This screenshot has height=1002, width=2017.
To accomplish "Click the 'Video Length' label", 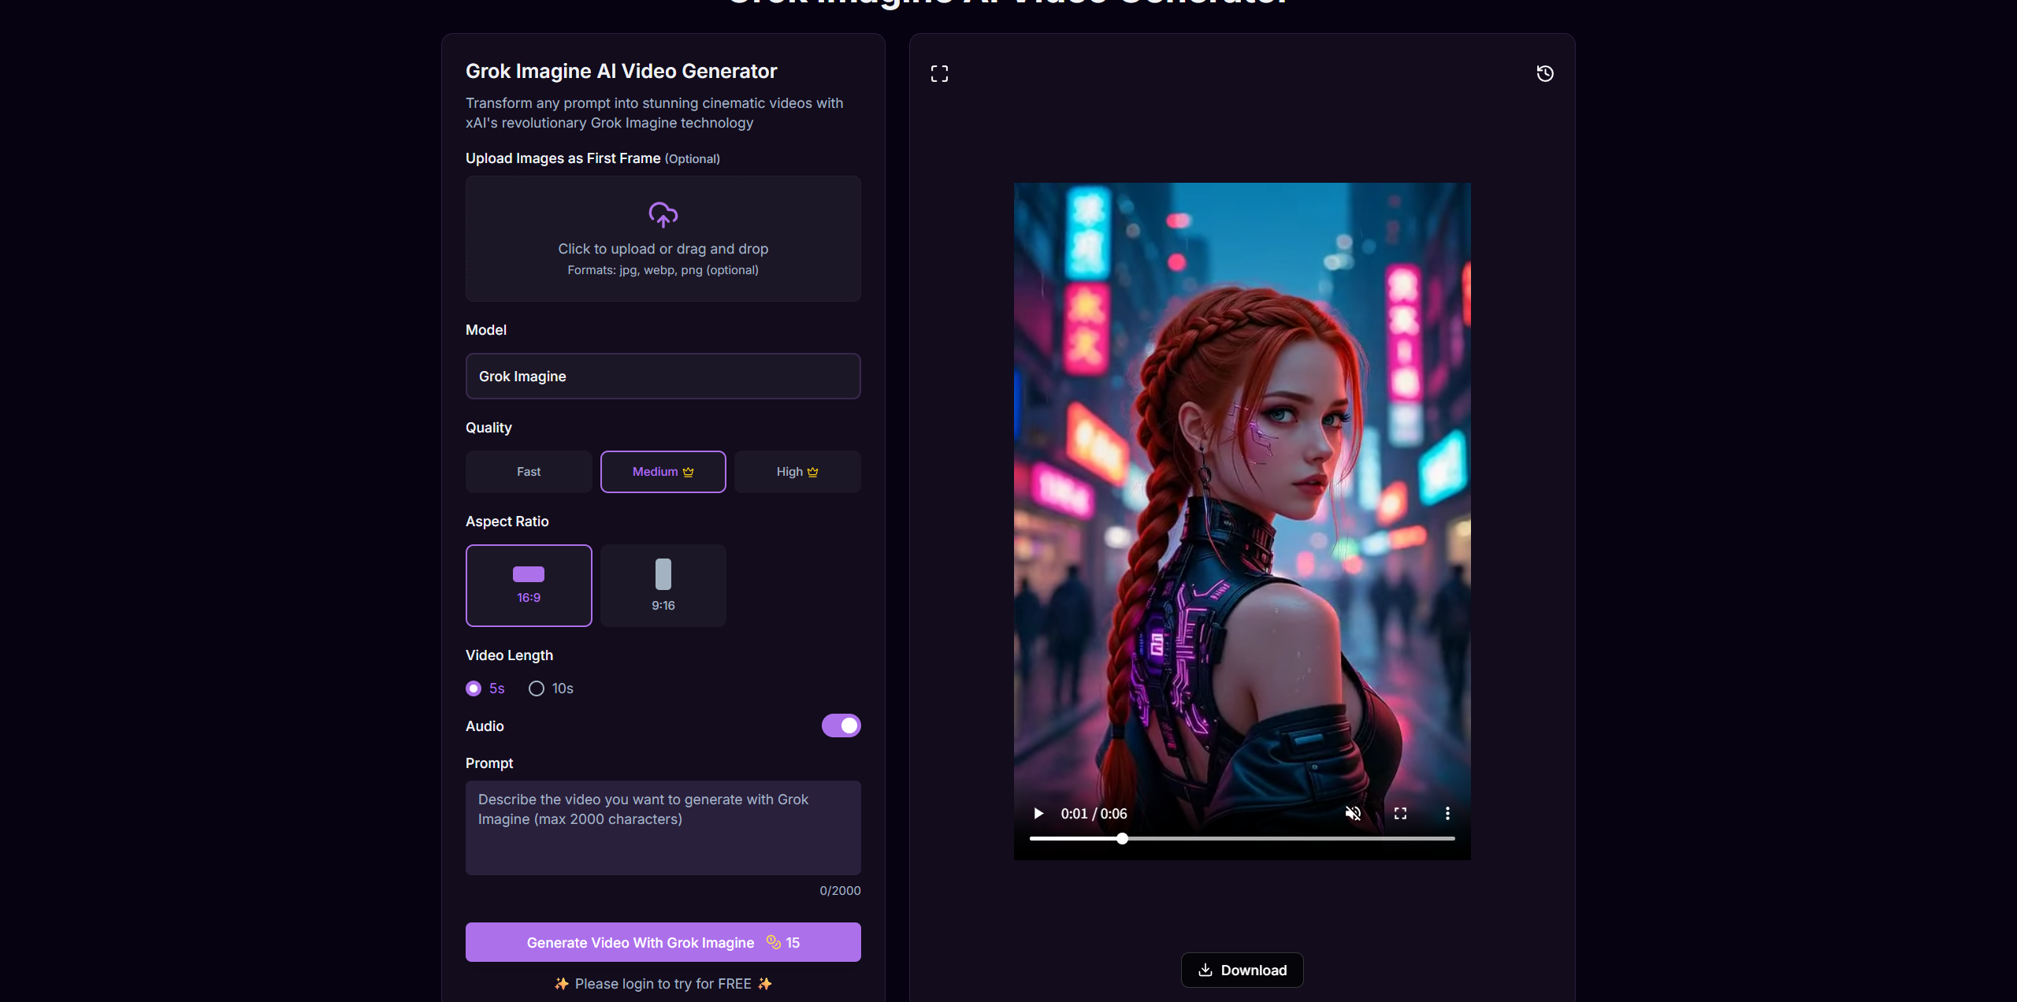I will (x=509, y=655).
